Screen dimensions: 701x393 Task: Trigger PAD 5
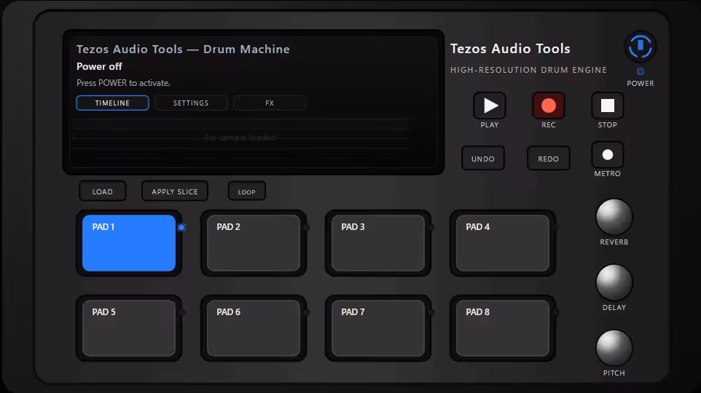click(129, 328)
